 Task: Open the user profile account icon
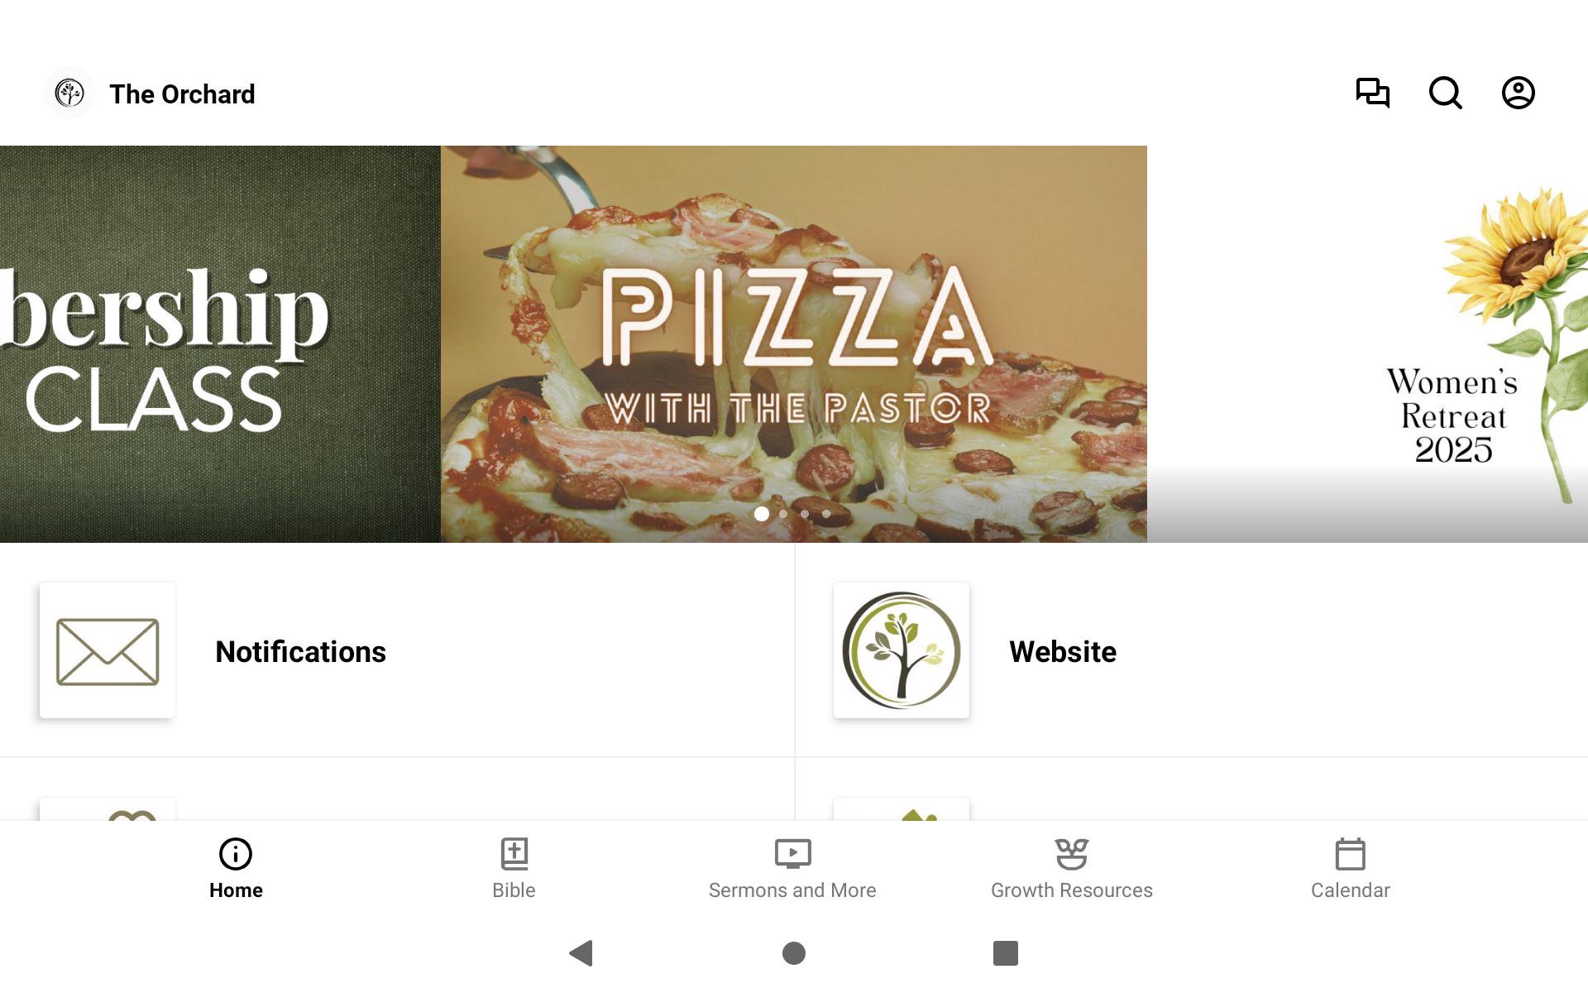pyautogui.click(x=1518, y=93)
